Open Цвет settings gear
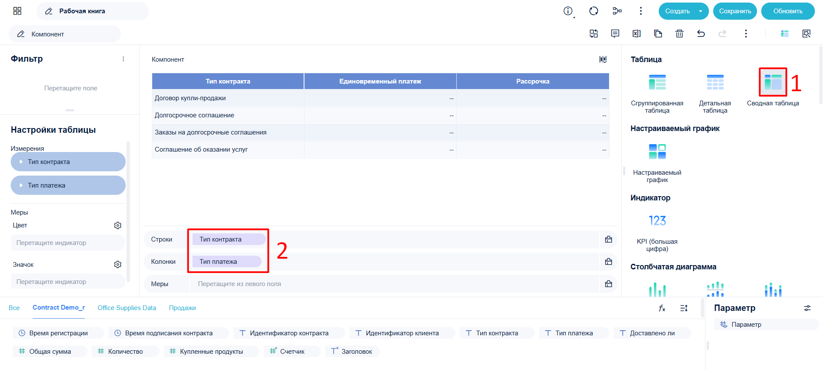The image size is (823, 370). pos(118,225)
